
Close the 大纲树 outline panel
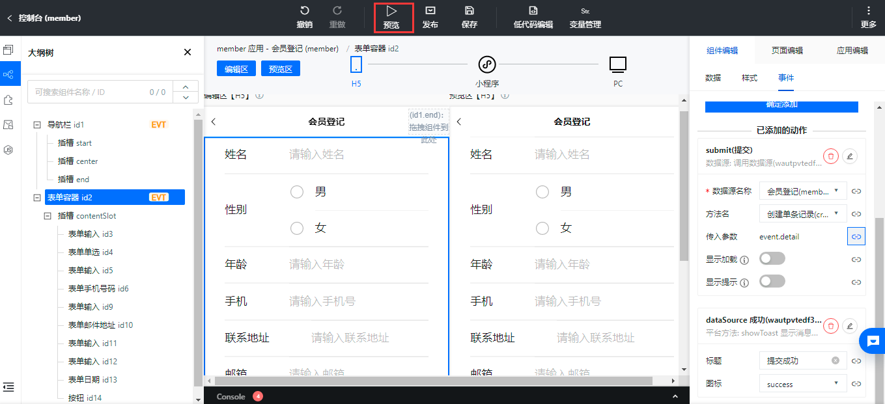pos(188,53)
